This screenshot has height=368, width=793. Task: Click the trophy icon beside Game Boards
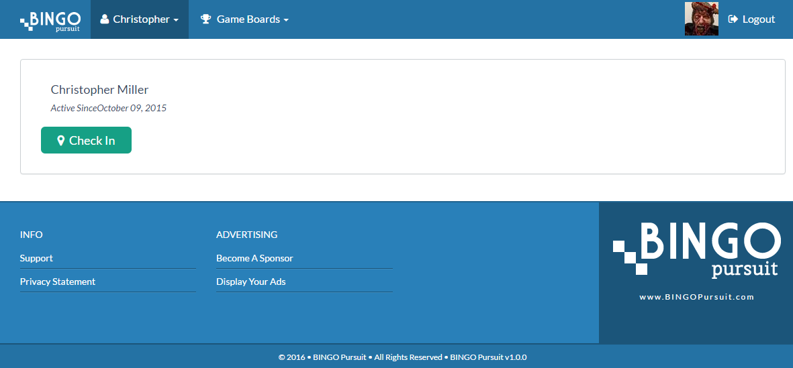click(x=206, y=19)
